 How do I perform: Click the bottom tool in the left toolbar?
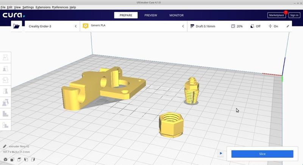tap(5, 125)
